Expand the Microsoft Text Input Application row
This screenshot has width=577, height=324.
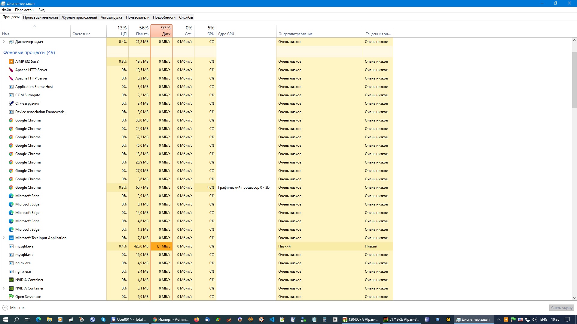(4, 238)
